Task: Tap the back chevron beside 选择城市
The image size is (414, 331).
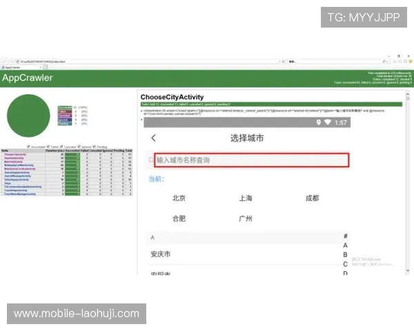Action: pyautogui.click(x=154, y=138)
